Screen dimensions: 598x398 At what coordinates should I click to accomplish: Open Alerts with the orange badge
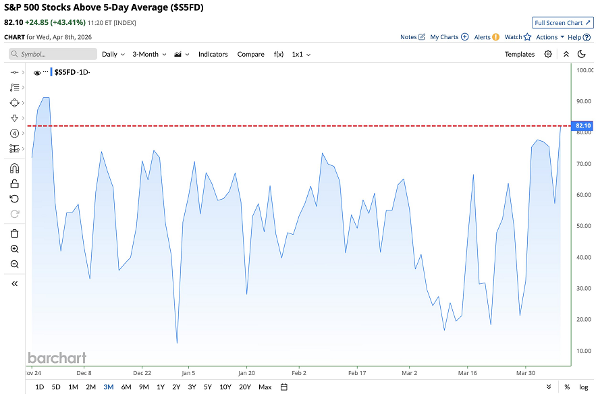(487, 37)
